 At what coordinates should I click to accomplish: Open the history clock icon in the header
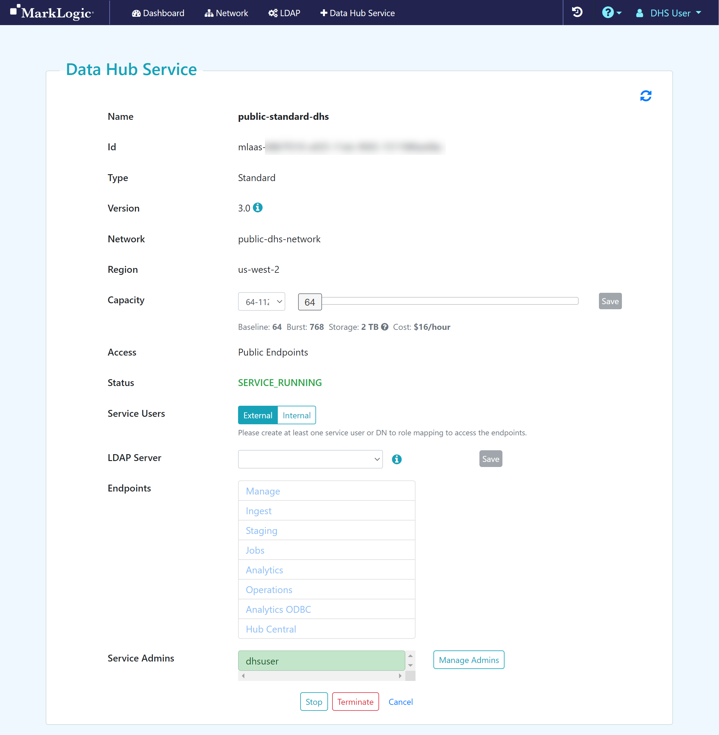(x=577, y=13)
